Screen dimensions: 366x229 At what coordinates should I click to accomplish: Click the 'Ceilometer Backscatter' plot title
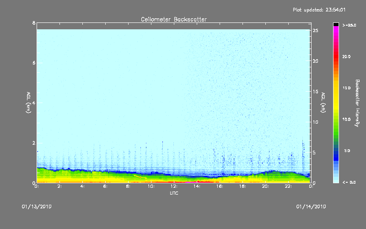pos(174,19)
